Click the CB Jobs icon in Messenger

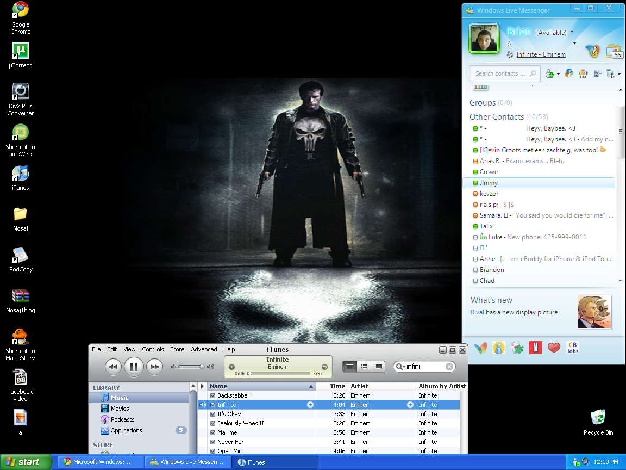572,348
